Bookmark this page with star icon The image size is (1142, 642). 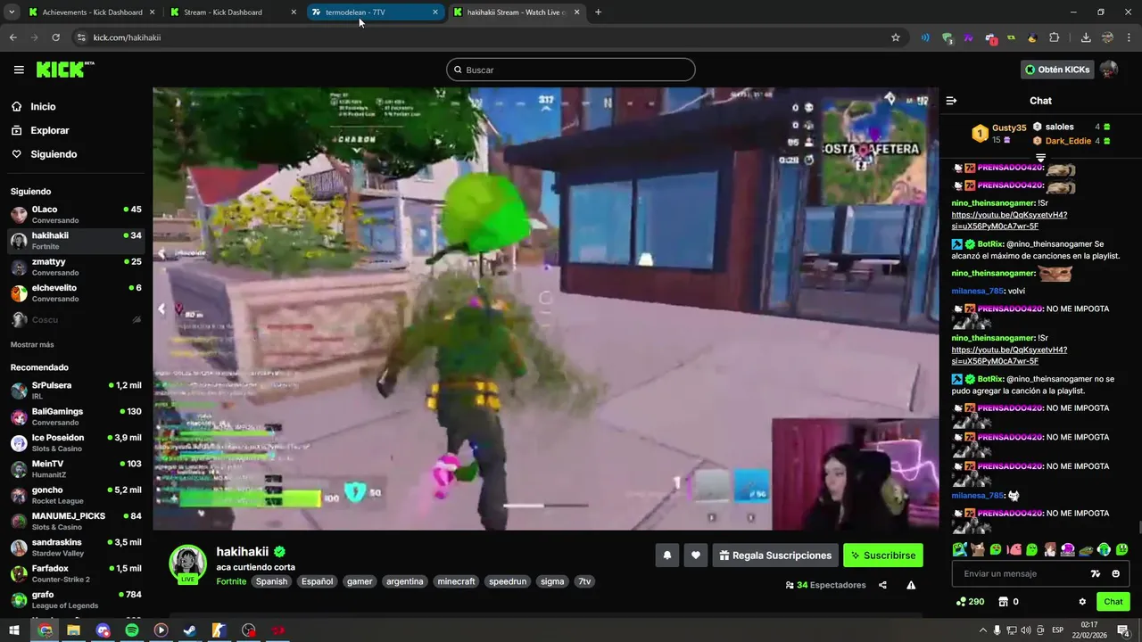(896, 37)
